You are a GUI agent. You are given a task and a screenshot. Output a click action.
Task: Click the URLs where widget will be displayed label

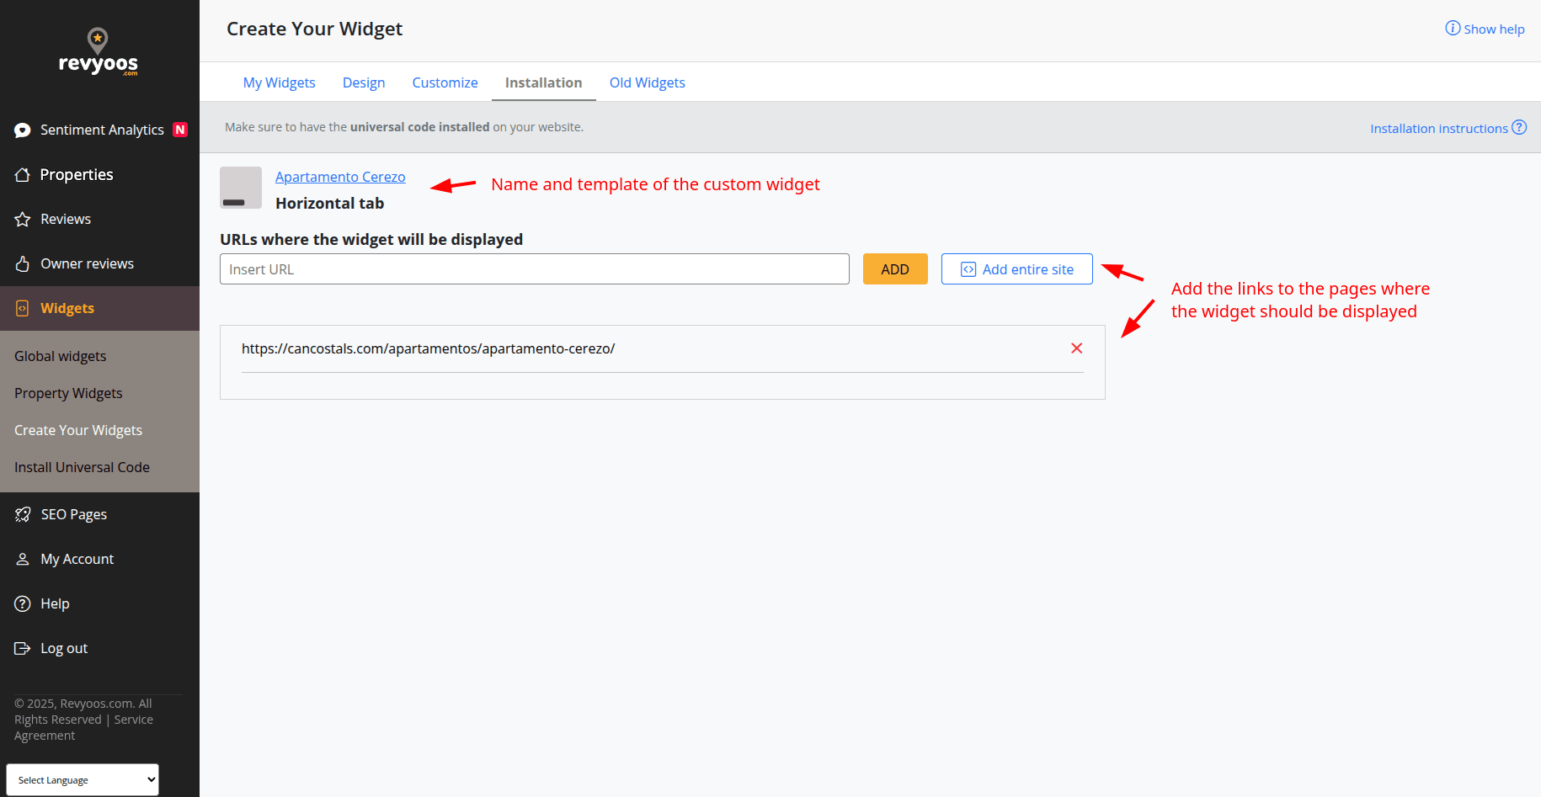pos(371,240)
